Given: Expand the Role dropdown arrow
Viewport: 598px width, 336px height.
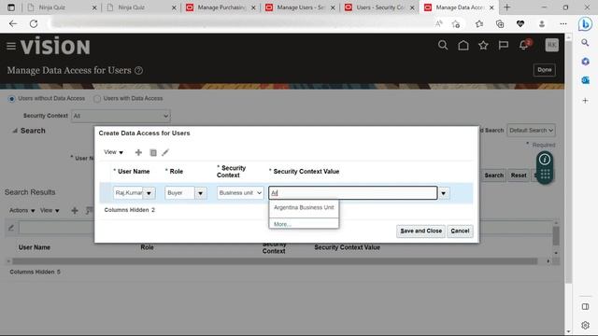Looking at the screenshot, I should 201,193.
